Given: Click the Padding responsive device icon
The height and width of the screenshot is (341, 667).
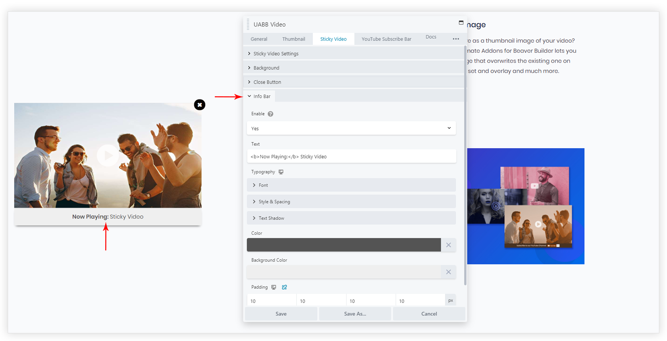Looking at the screenshot, I should [x=274, y=287].
